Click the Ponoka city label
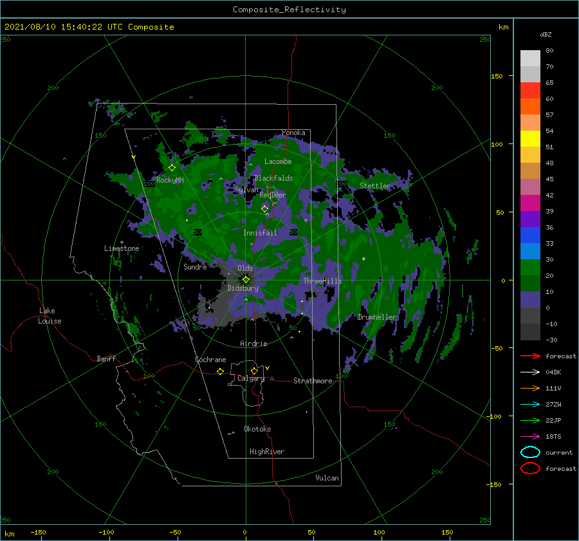 (x=293, y=133)
